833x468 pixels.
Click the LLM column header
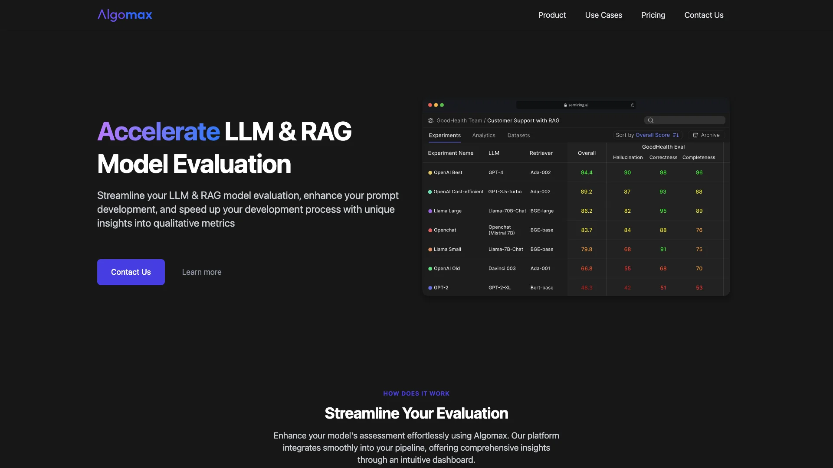click(494, 153)
